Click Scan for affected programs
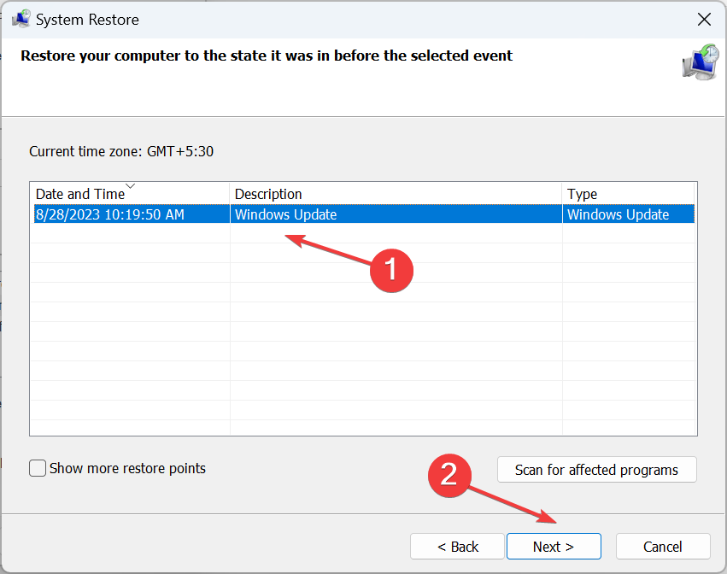The image size is (727, 574). coord(596,470)
